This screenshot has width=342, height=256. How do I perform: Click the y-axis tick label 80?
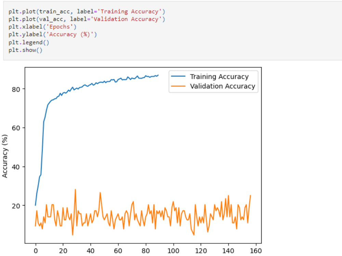[x=16, y=89]
